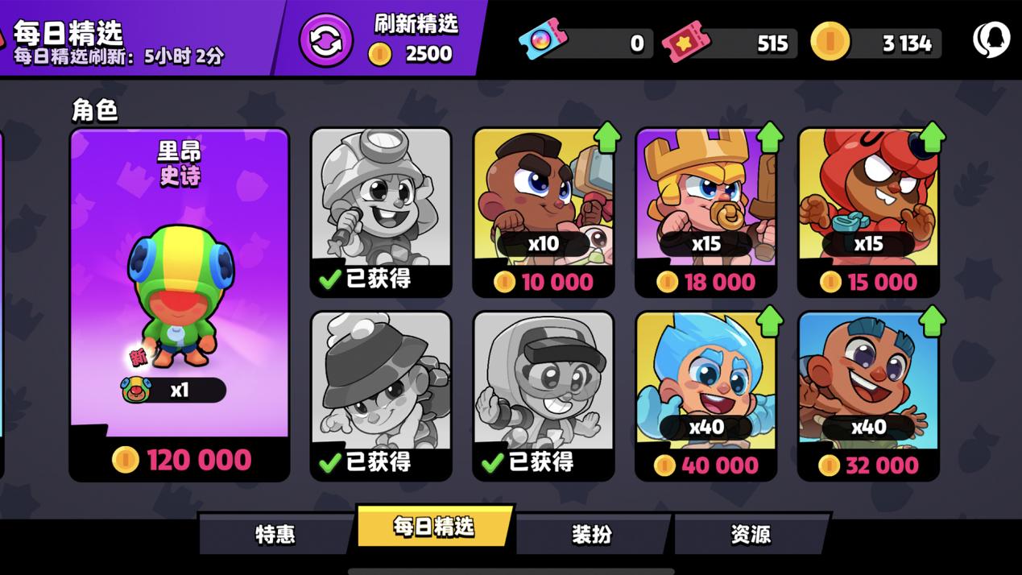Open the 装扮 tab
This screenshot has height=575, width=1022.
point(592,533)
